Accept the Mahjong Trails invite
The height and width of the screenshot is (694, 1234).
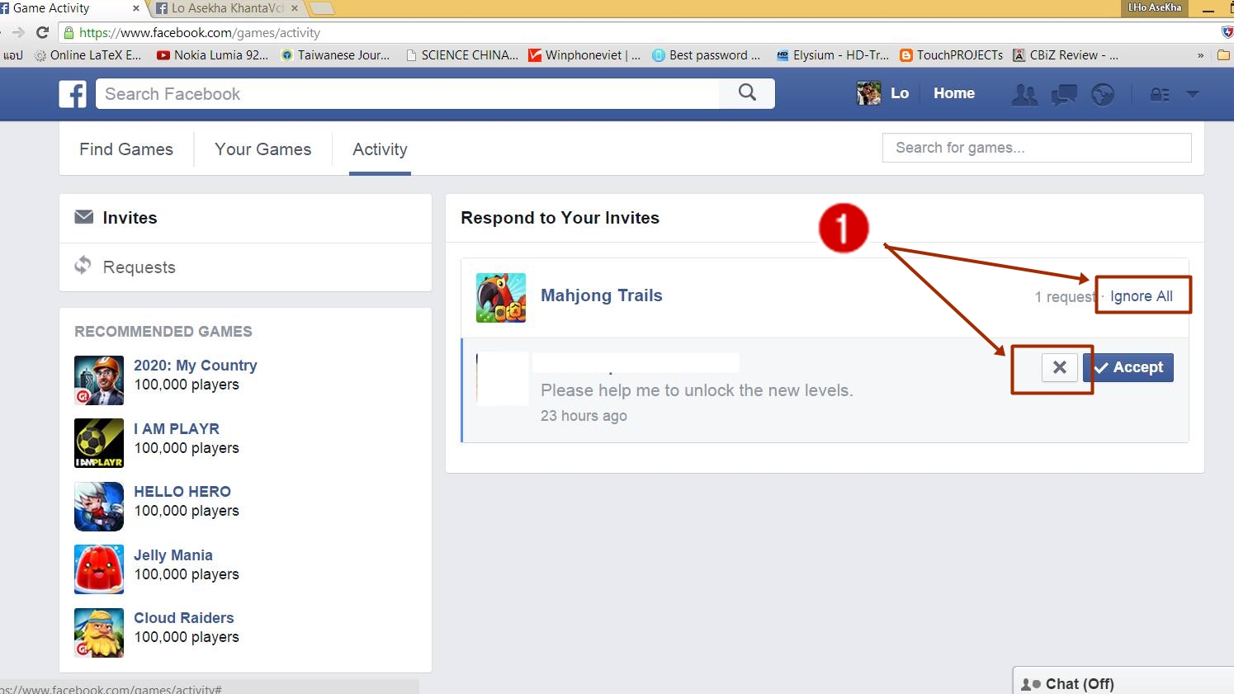point(1128,367)
